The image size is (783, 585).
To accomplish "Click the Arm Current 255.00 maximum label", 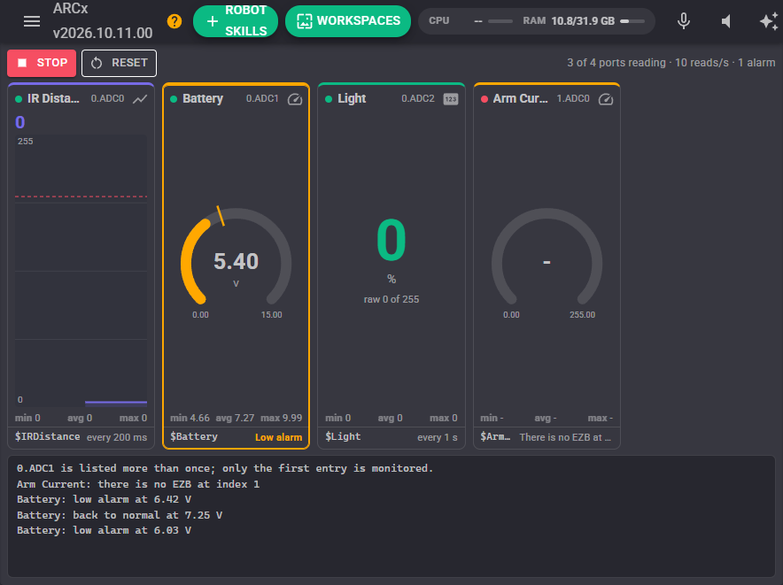I will point(582,315).
